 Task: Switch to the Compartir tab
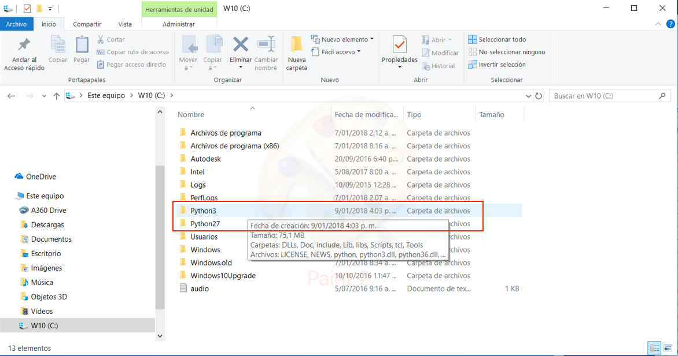(87, 24)
